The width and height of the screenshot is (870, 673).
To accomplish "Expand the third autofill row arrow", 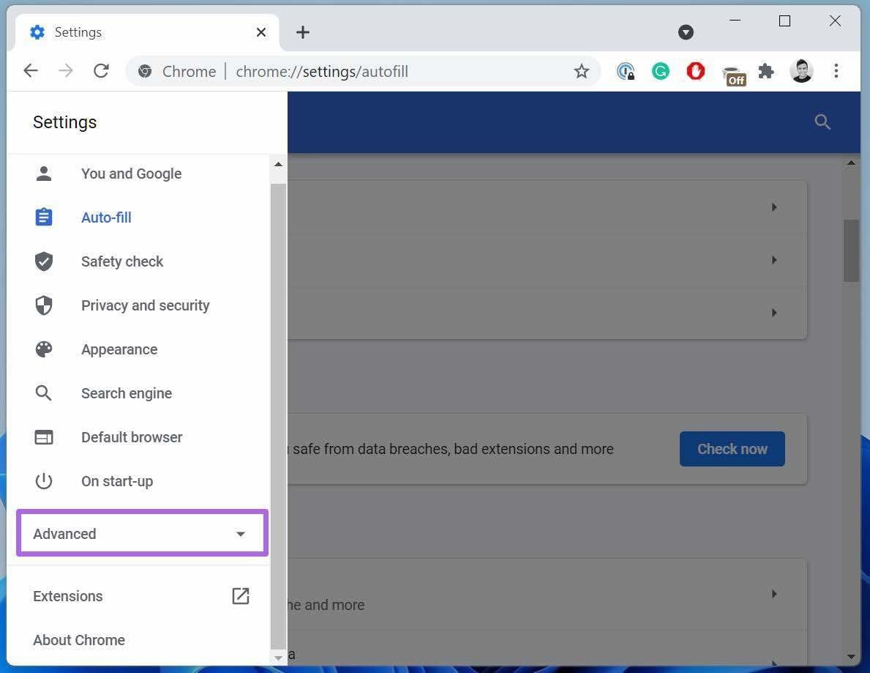I will click(x=774, y=313).
